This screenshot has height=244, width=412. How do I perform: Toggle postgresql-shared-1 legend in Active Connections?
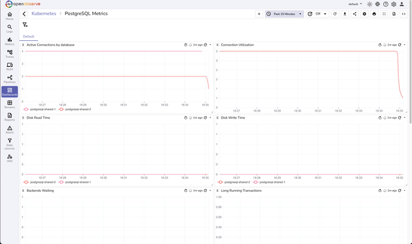point(40,109)
